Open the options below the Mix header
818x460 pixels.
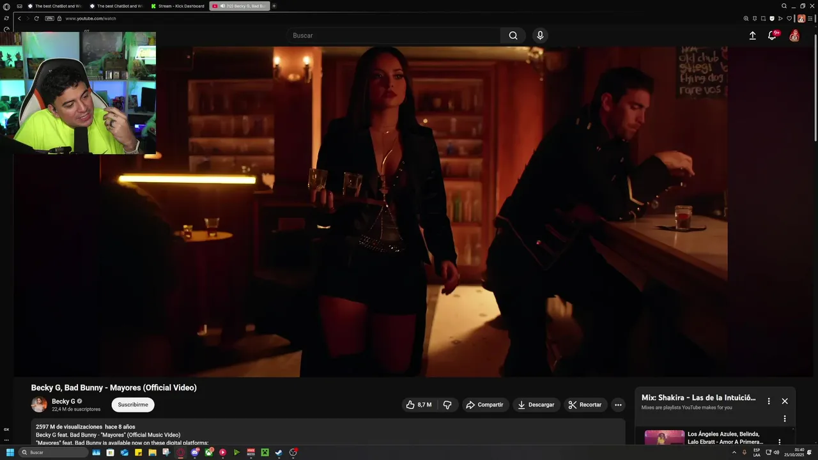[x=785, y=418]
